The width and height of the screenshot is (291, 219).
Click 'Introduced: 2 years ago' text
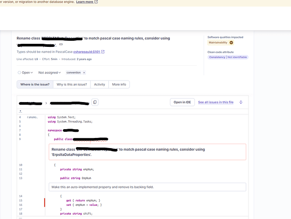(76, 59)
